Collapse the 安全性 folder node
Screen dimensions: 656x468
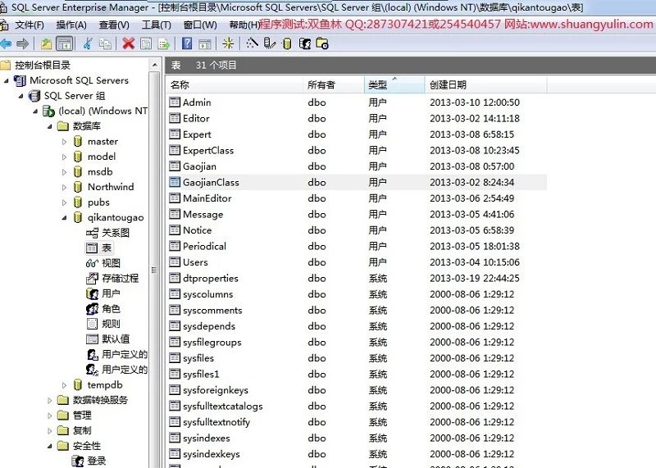pos(50,446)
